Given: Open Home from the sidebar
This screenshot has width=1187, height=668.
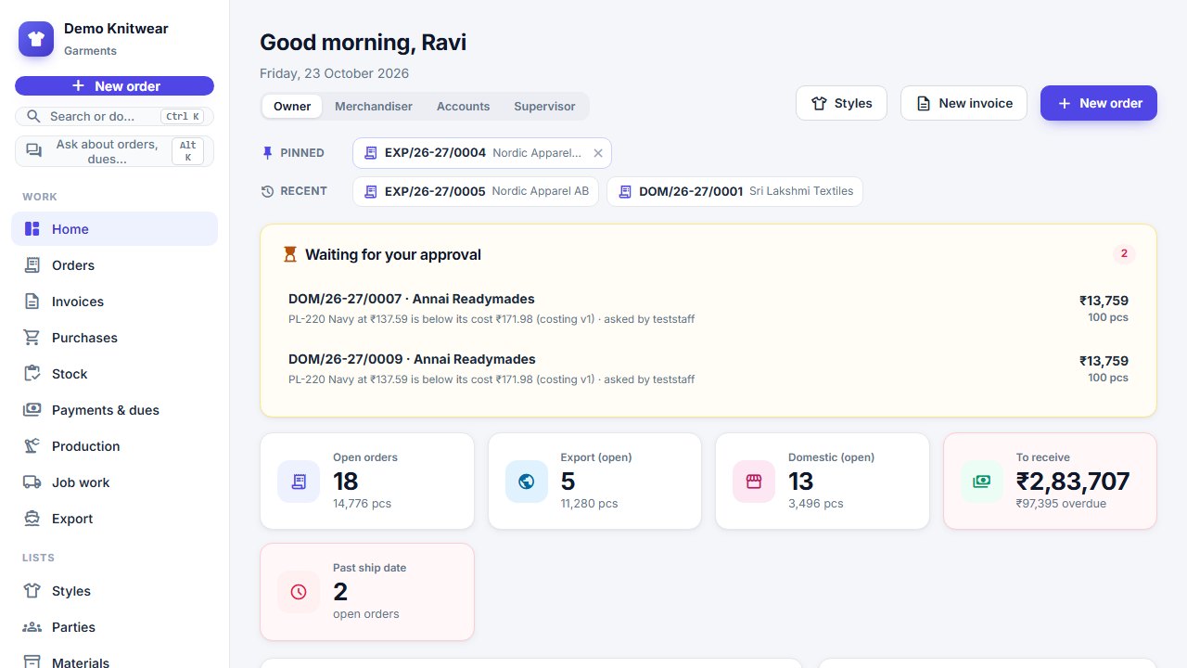Looking at the screenshot, I should coord(114,229).
